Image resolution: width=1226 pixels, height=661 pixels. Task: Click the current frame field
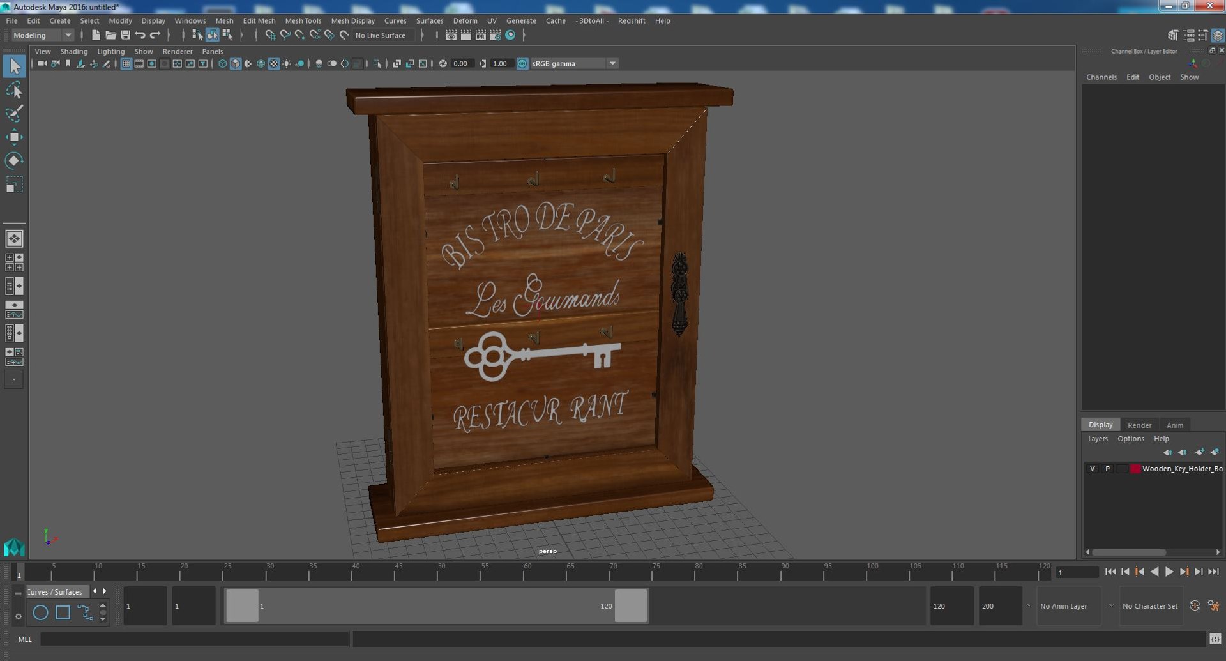[x=1077, y=572]
